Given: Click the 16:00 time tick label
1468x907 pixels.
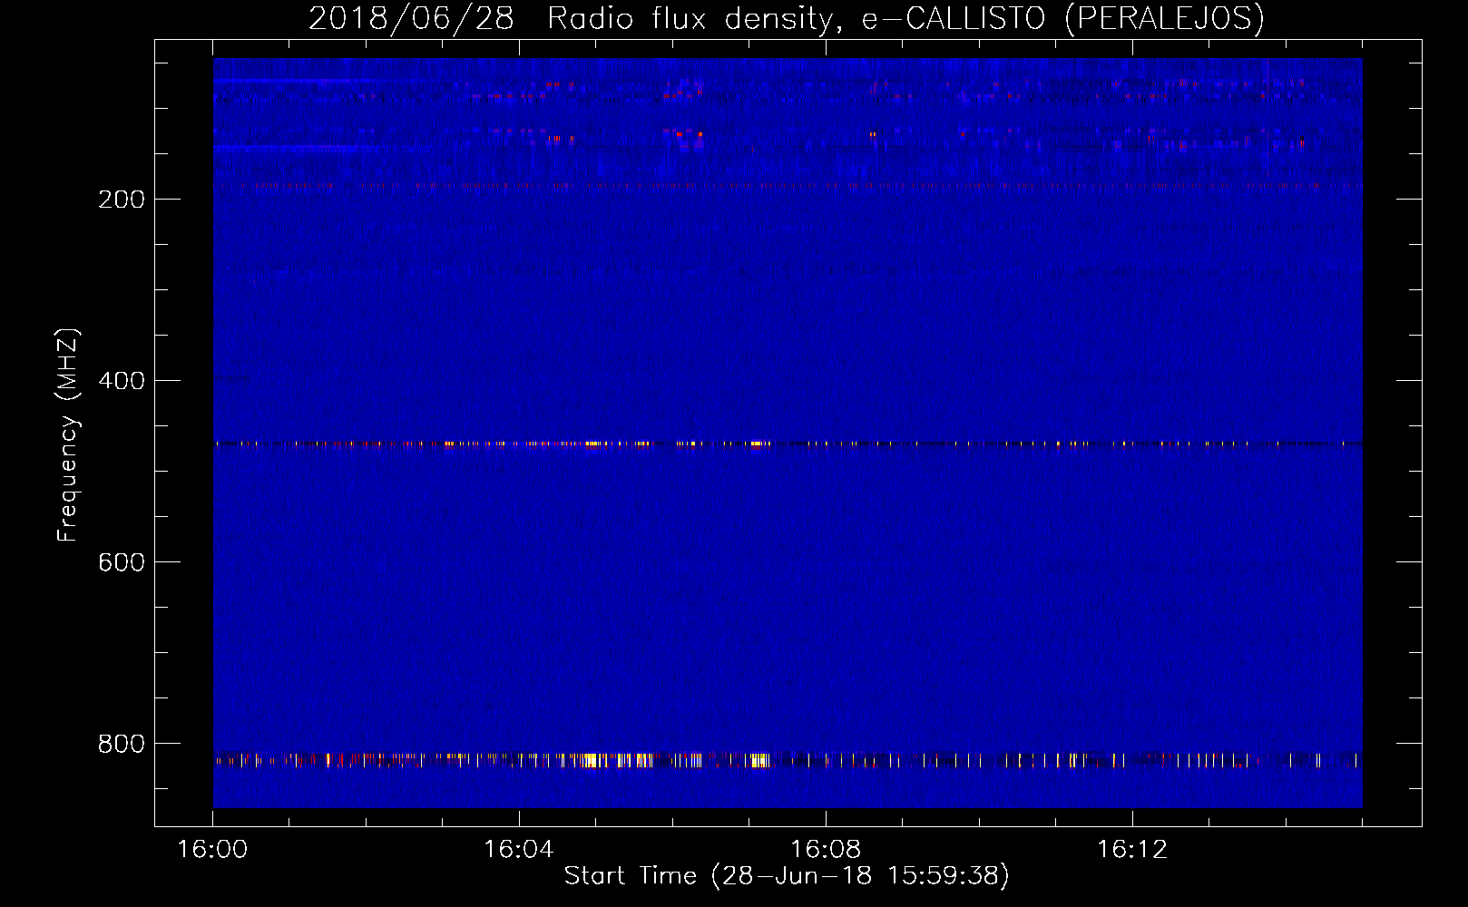Looking at the screenshot, I should [x=212, y=850].
